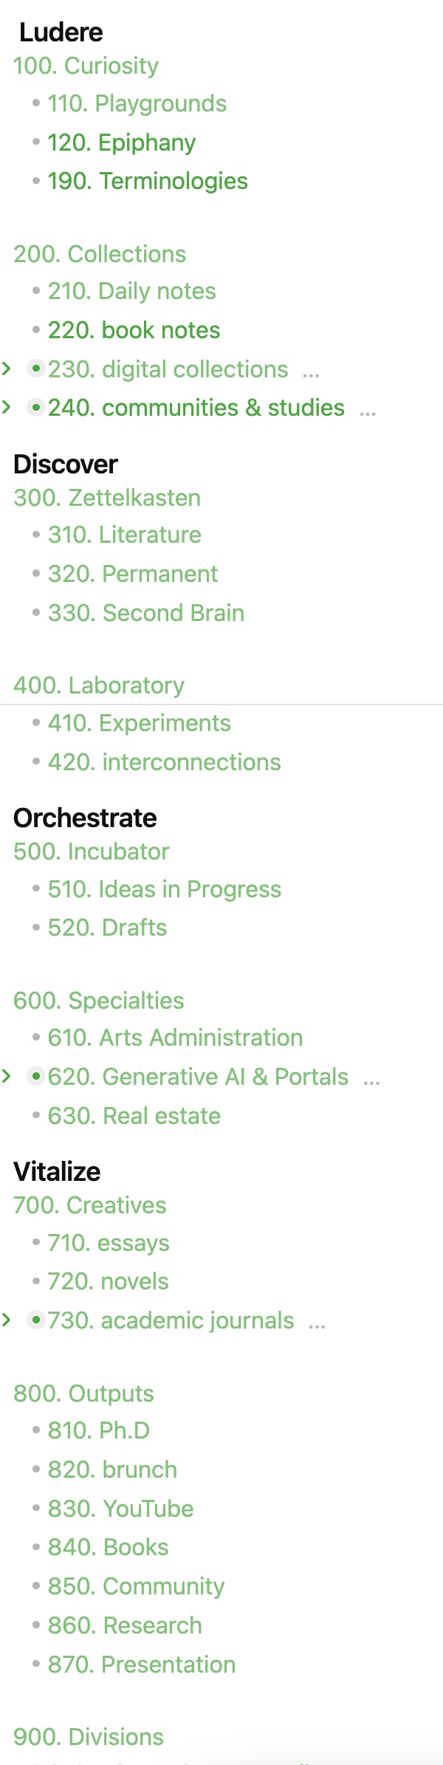The image size is (443, 1765).
Task: Open the 830. YouTube link
Action: pyautogui.click(x=120, y=1509)
